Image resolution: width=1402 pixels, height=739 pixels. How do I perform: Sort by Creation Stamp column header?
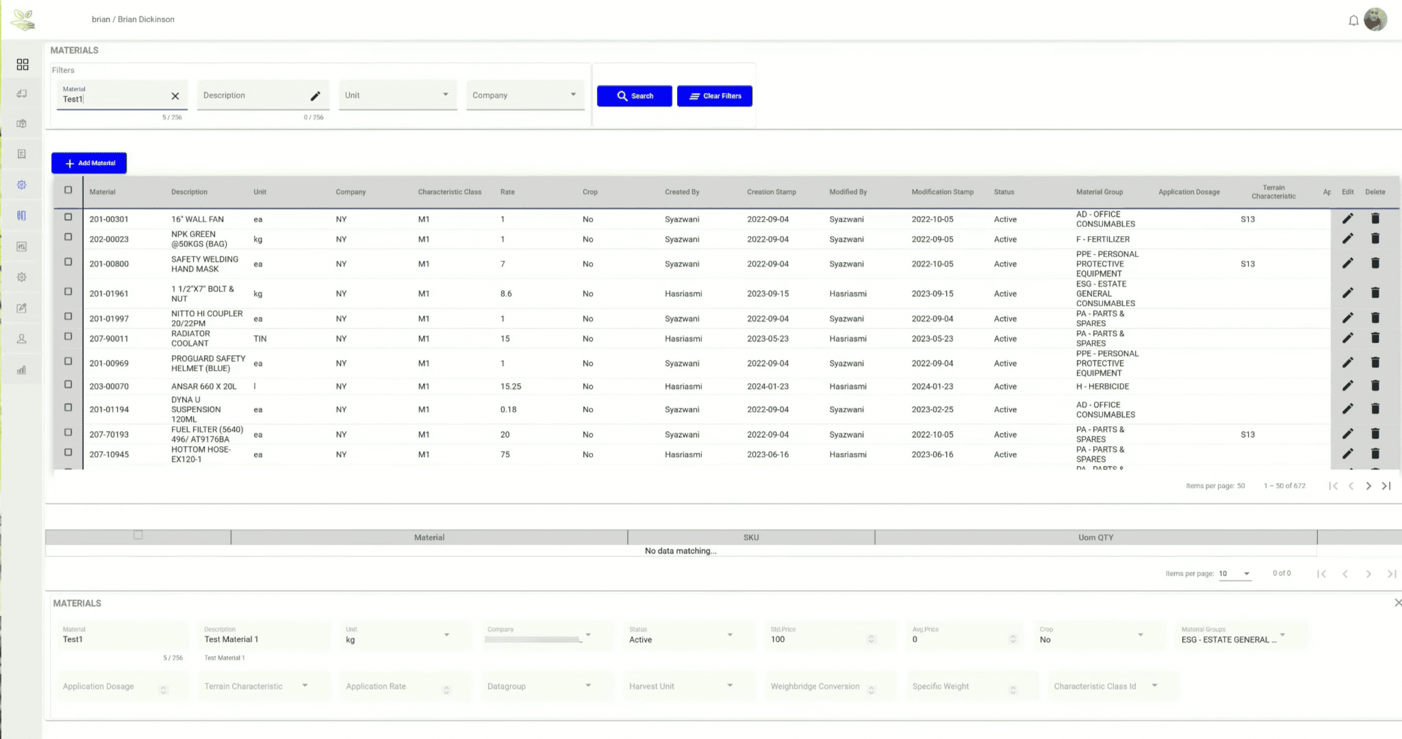[771, 192]
